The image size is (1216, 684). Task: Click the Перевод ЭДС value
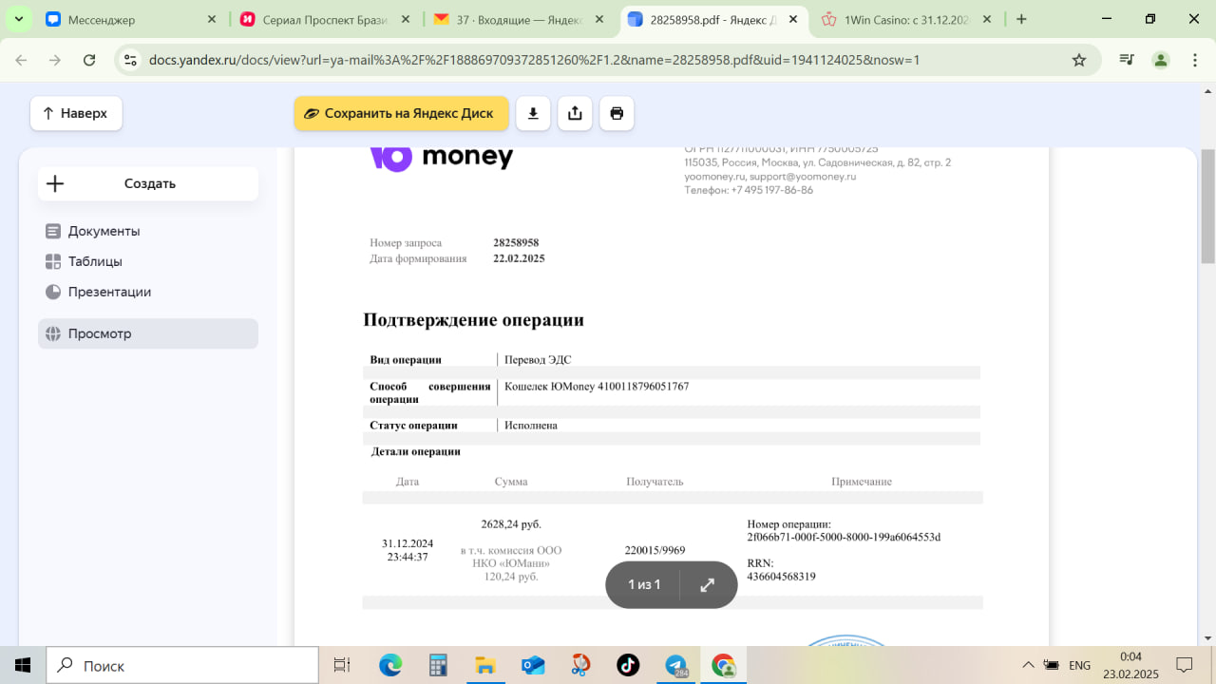[538, 360]
